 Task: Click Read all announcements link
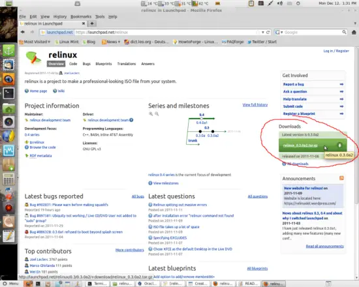click(x=324, y=247)
